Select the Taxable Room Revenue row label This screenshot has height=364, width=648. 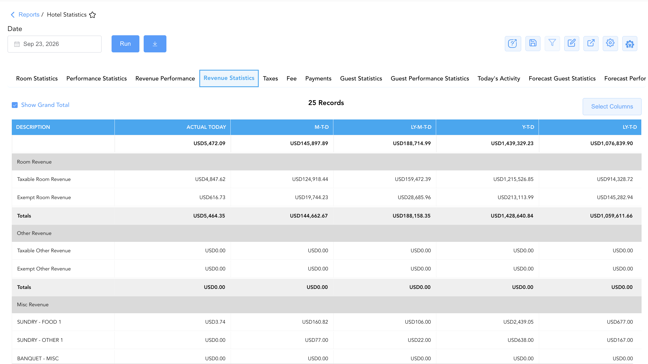point(44,179)
